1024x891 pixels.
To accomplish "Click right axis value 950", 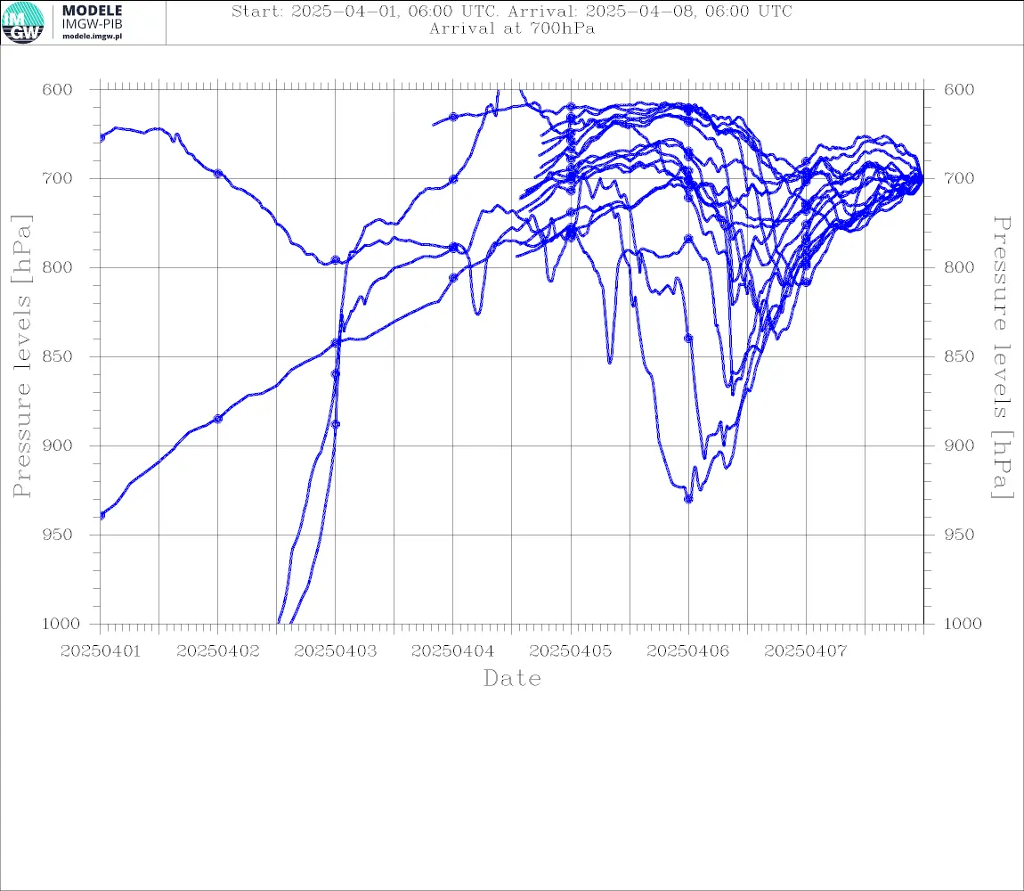I will 959,535.
